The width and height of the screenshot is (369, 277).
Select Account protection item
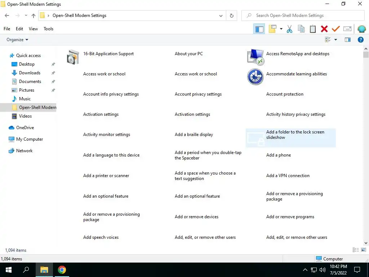point(285,94)
